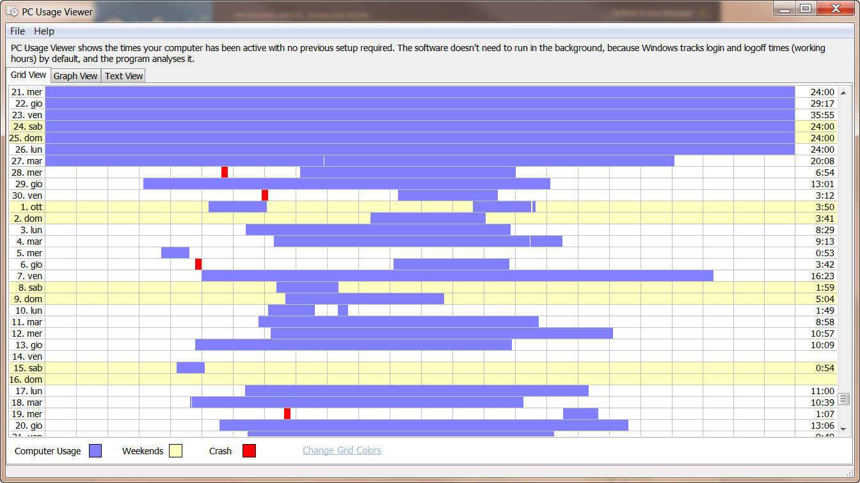Click the Weekends legend label
The image size is (860, 483).
pos(143,451)
